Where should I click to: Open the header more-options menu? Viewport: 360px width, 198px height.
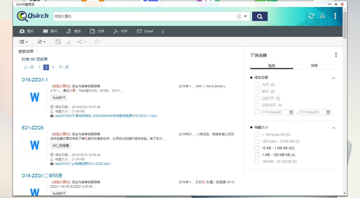[335, 16]
